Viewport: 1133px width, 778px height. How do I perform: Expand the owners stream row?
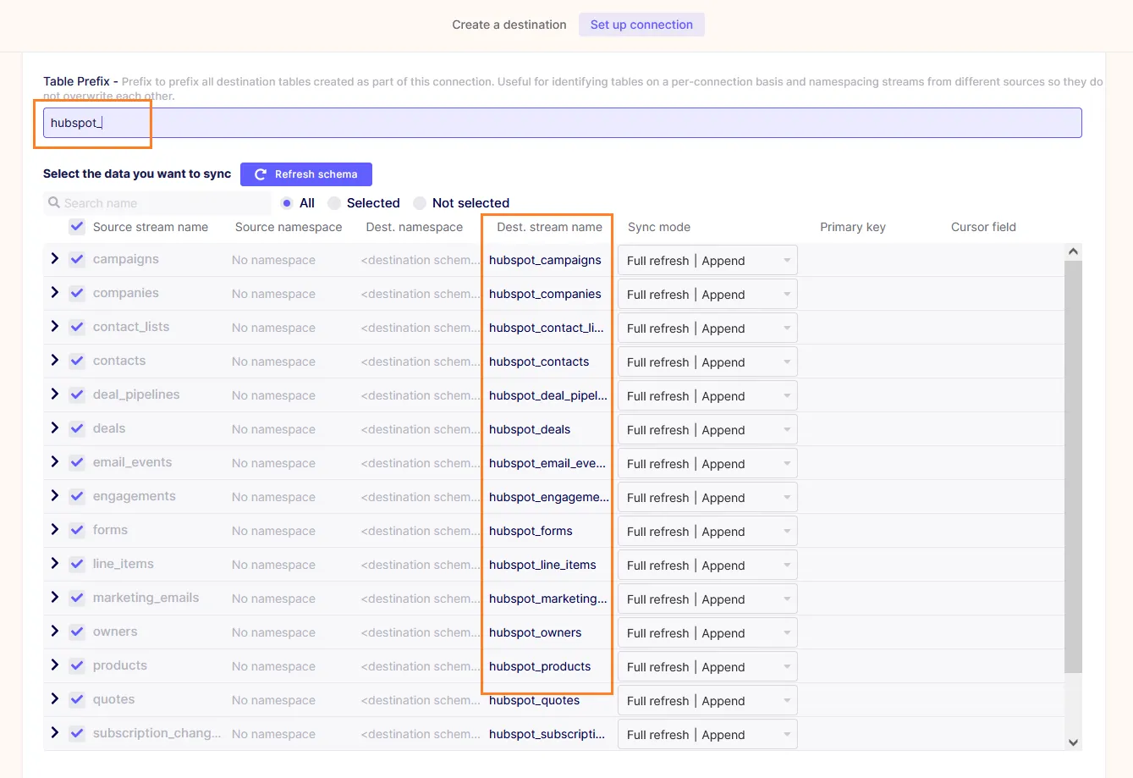[55, 631]
